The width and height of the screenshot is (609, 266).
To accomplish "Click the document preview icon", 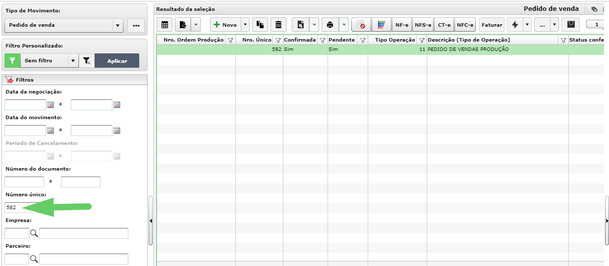I will coord(300,25).
